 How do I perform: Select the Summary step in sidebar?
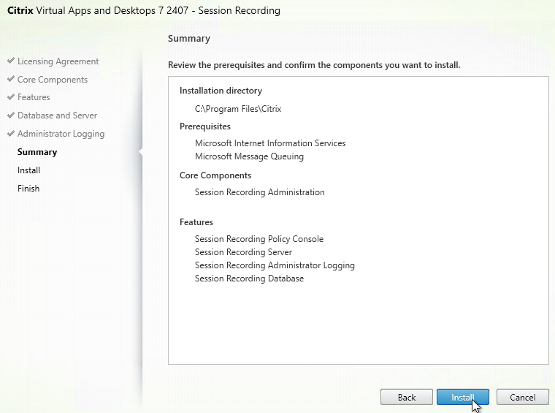click(x=37, y=152)
